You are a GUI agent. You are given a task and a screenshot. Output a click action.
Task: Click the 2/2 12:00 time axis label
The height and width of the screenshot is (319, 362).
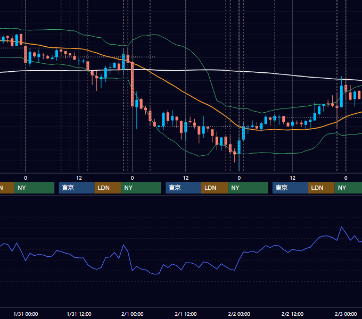coord(292,314)
